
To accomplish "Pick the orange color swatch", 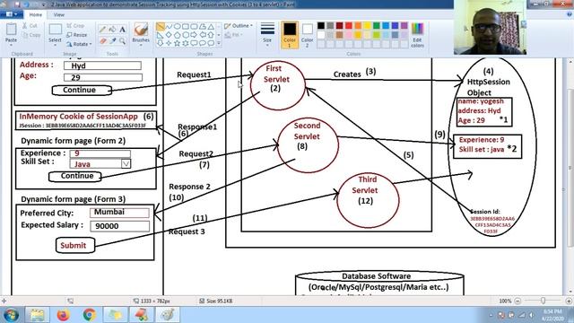I will (x=358, y=26).
